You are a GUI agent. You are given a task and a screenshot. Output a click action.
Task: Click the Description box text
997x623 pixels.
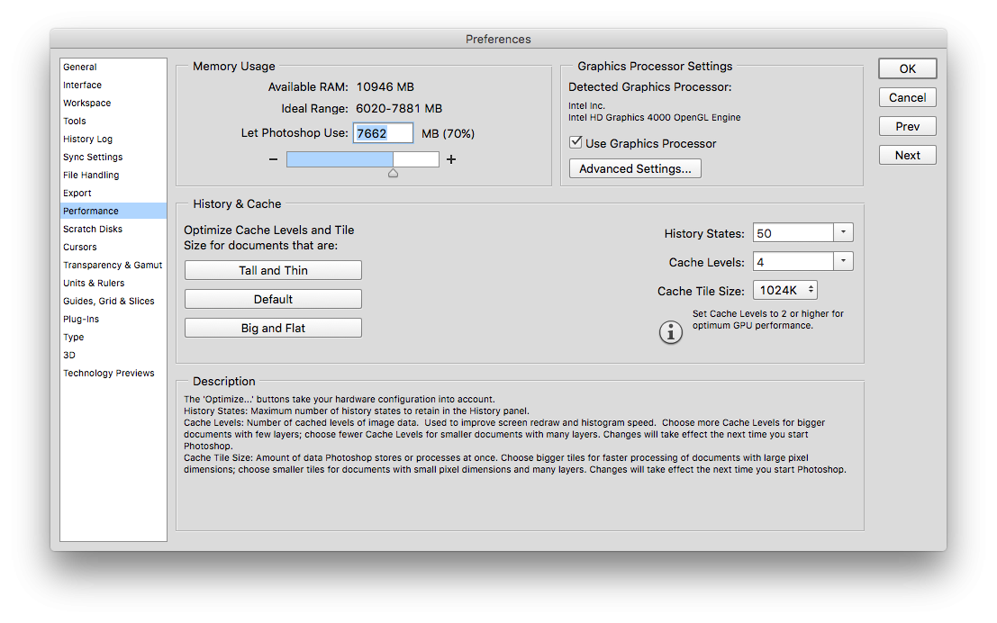coord(515,434)
